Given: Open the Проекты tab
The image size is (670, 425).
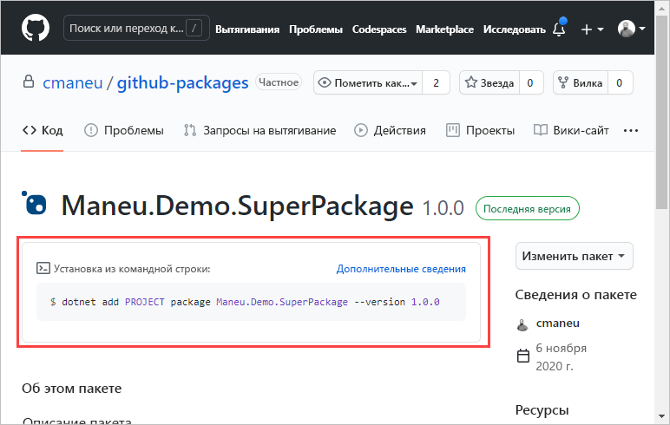Looking at the screenshot, I should tap(480, 130).
